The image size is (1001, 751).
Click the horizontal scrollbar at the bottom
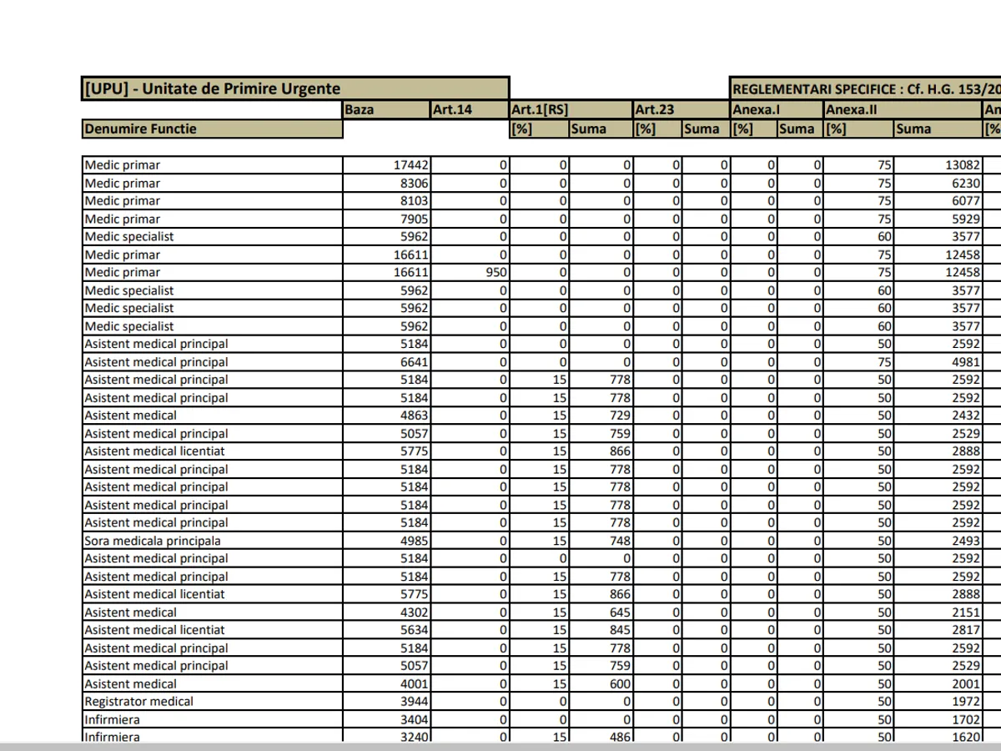(500, 746)
